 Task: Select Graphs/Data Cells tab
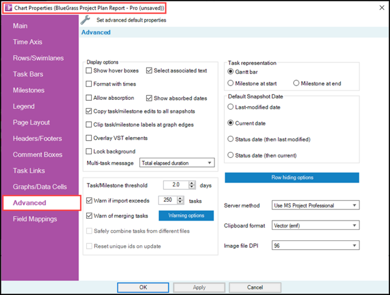point(40,187)
